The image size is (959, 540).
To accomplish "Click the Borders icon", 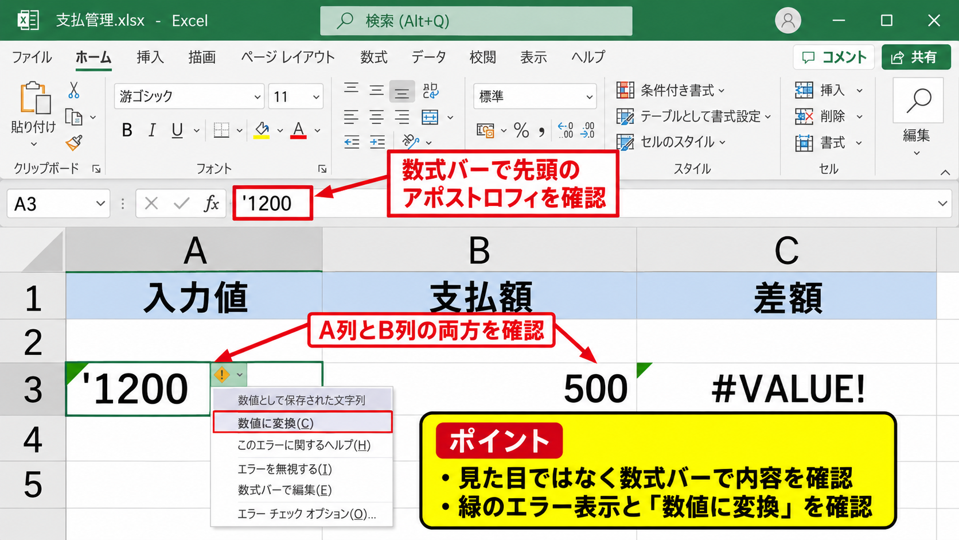I will (x=221, y=130).
